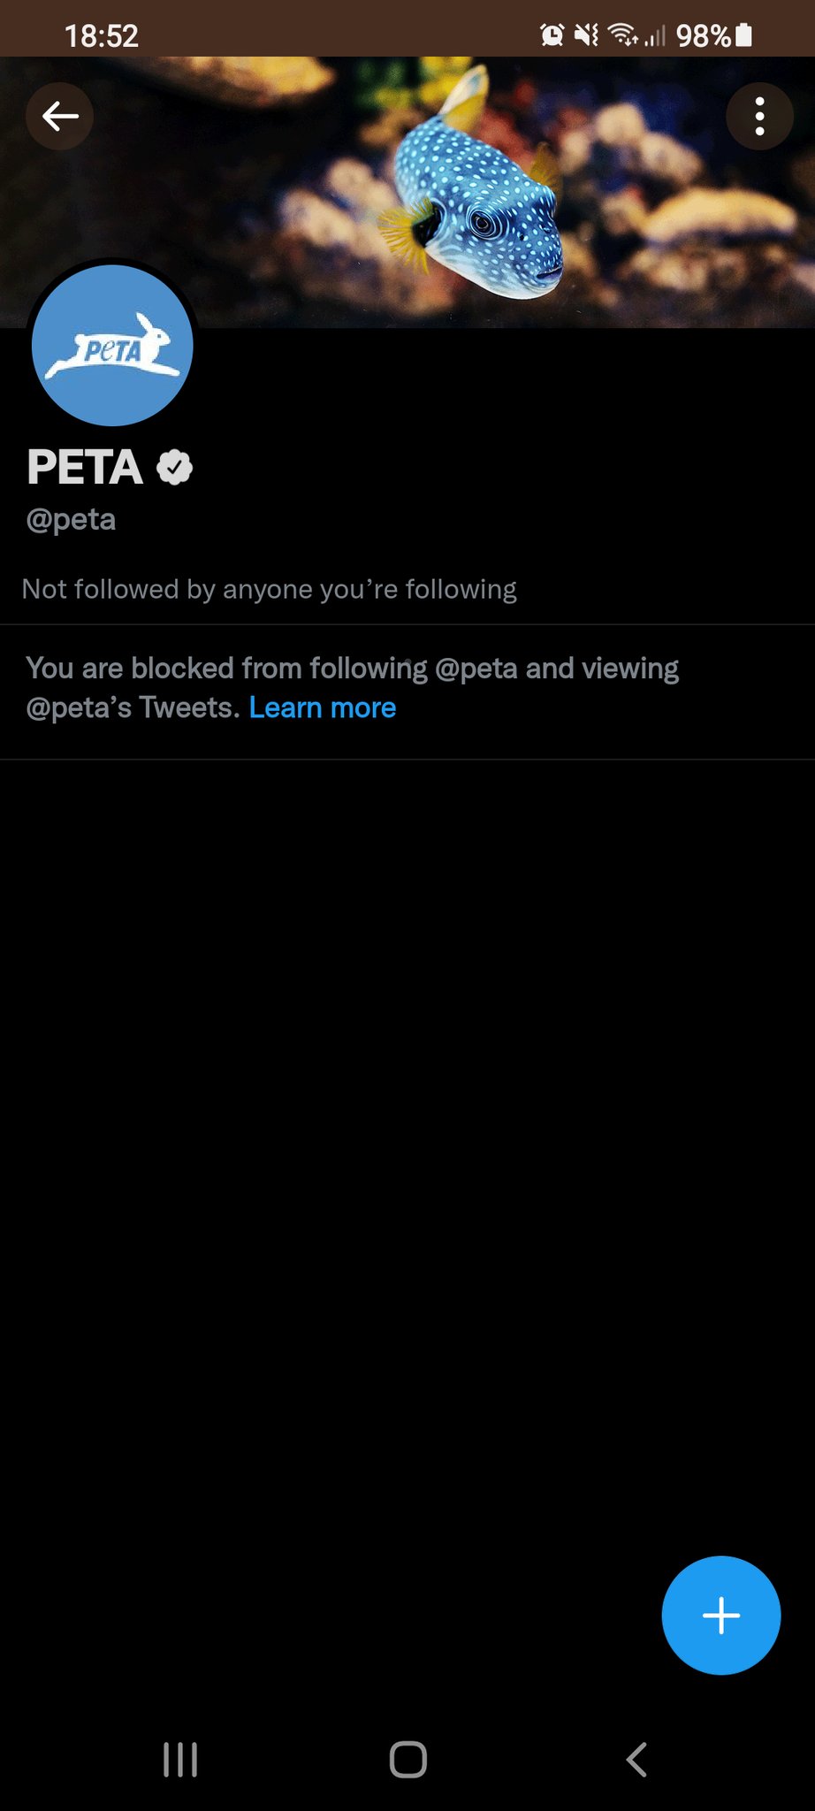Select the PETA display name
The height and width of the screenshot is (1811, 815).
85,467
